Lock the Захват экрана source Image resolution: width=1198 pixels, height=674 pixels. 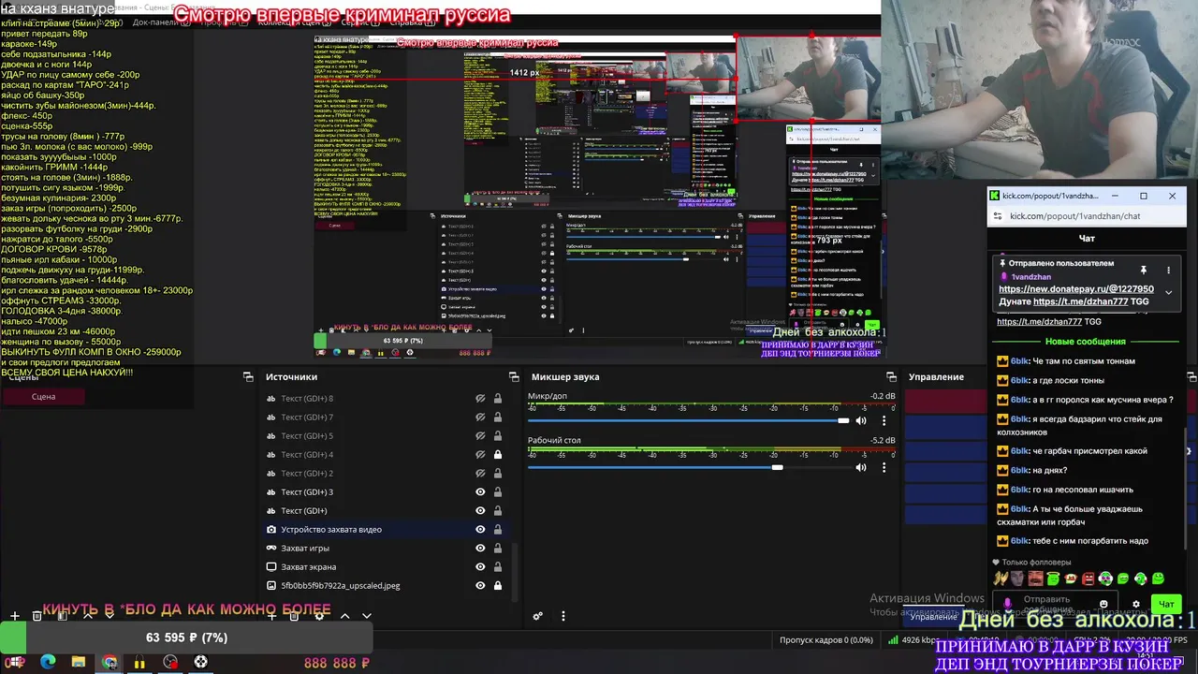click(x=498, y=567)
